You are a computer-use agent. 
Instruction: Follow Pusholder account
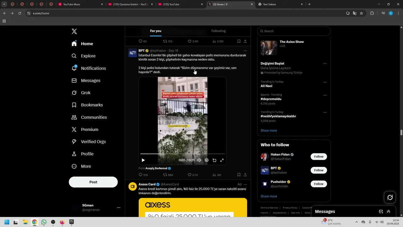[x=319, y=184]
